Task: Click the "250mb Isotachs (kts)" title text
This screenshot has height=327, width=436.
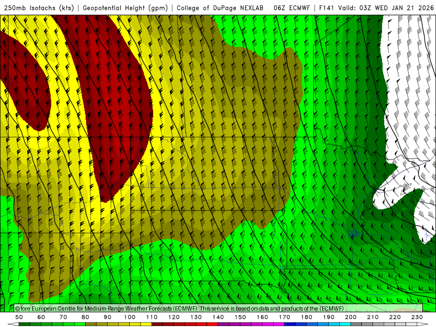Action: (39, 8)
